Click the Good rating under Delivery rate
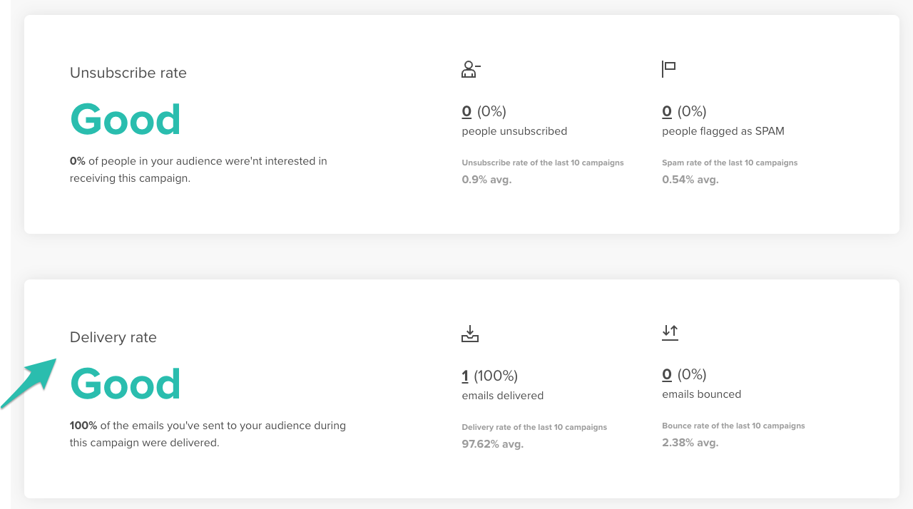The height and width of the screenshot is (509, 913). [x=126, y=384]
